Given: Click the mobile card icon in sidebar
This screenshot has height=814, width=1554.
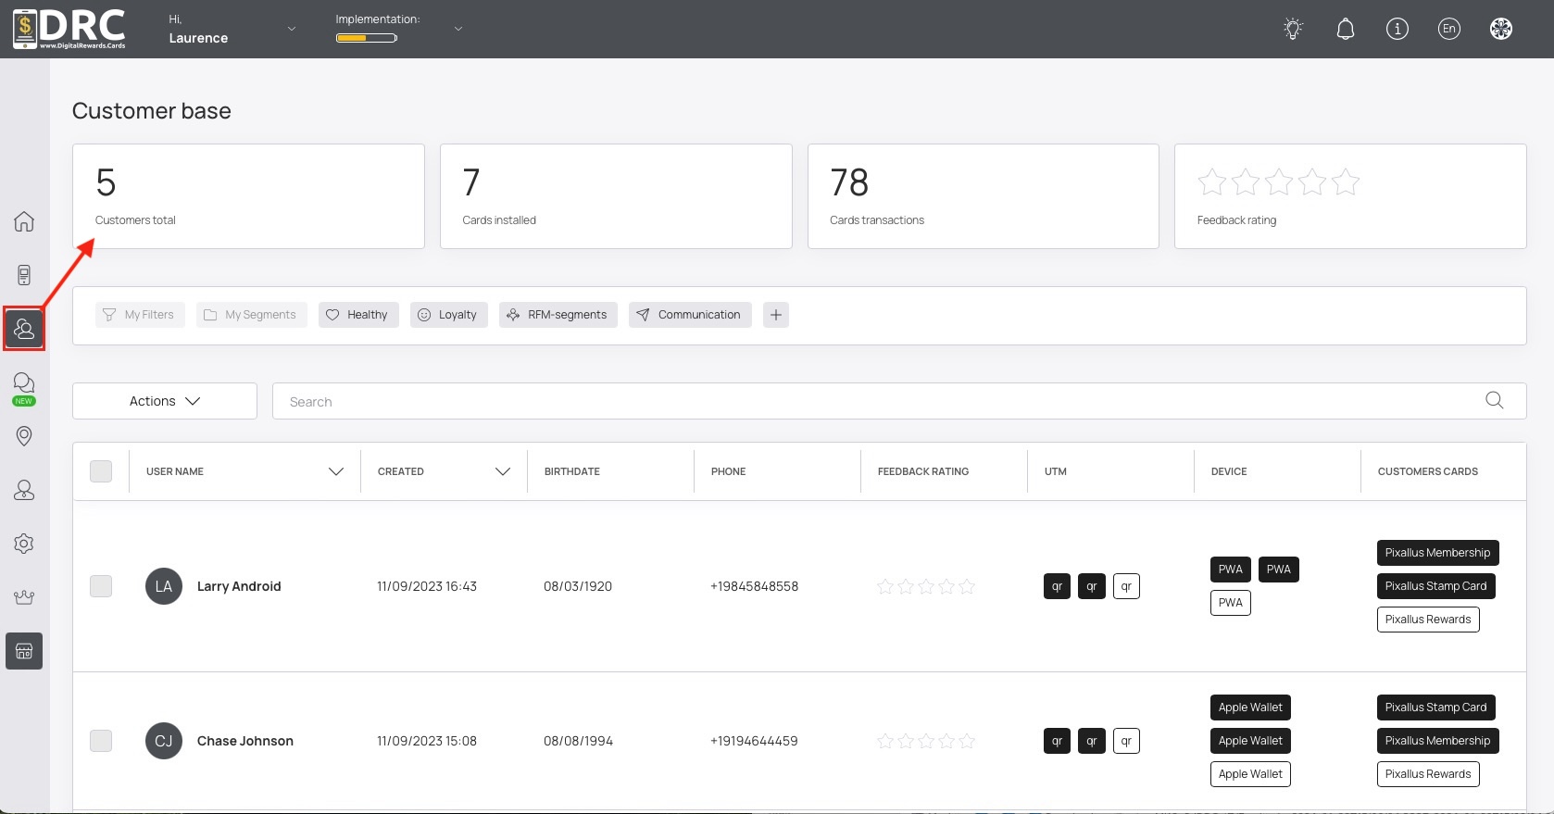Looking at the screenshot, I should pos(24,275).
